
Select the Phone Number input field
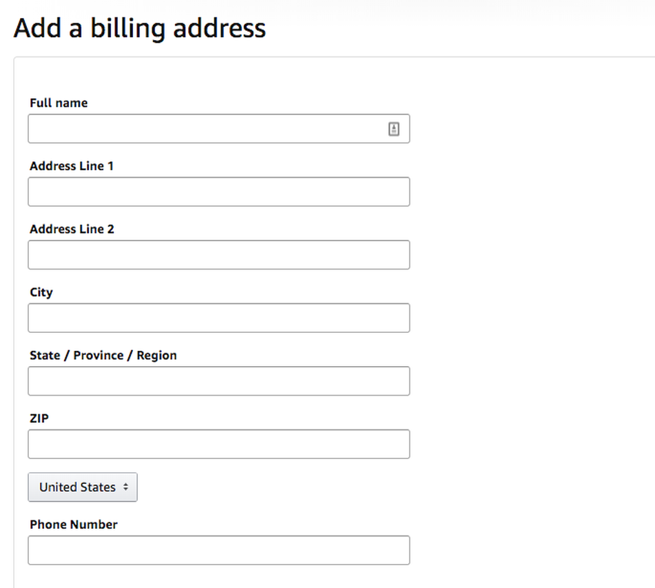[219, 550]
